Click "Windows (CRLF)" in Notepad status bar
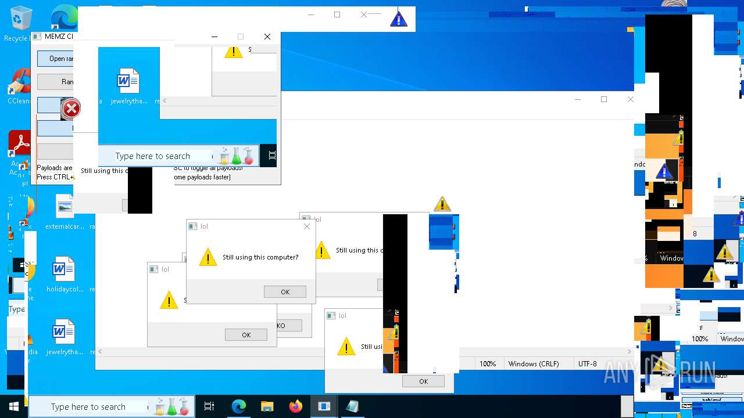The width and height of the screenshot is (744, 418). point(534,364)
